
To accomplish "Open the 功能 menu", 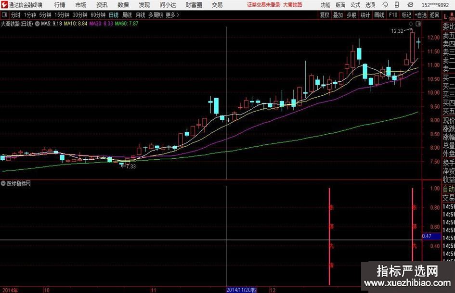I will coord(325,5).
